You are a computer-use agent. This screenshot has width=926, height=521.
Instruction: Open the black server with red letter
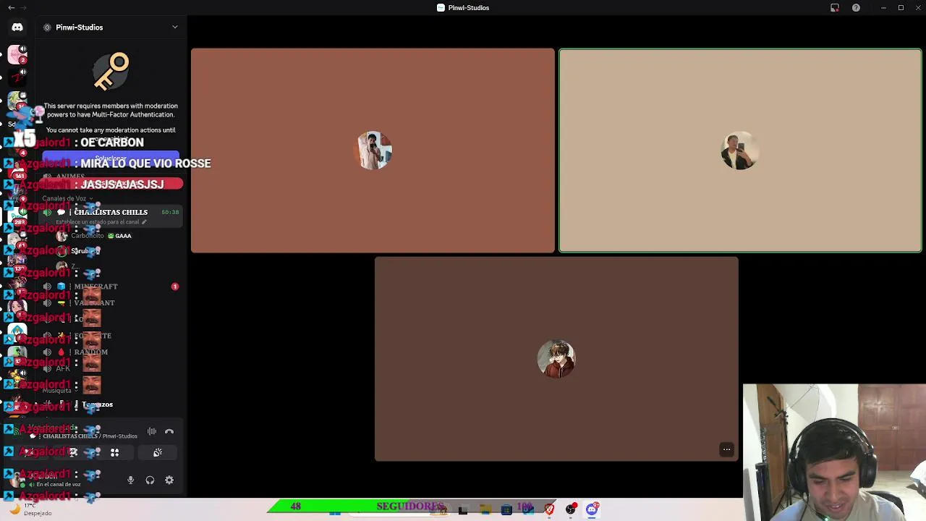pos(17,76)
